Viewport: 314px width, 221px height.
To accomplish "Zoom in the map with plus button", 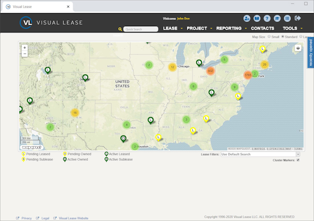I will click(25, 48).
